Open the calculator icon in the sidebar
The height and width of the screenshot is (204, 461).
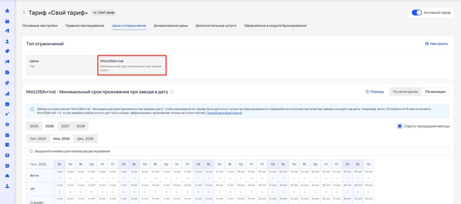(x=7, y=155)
